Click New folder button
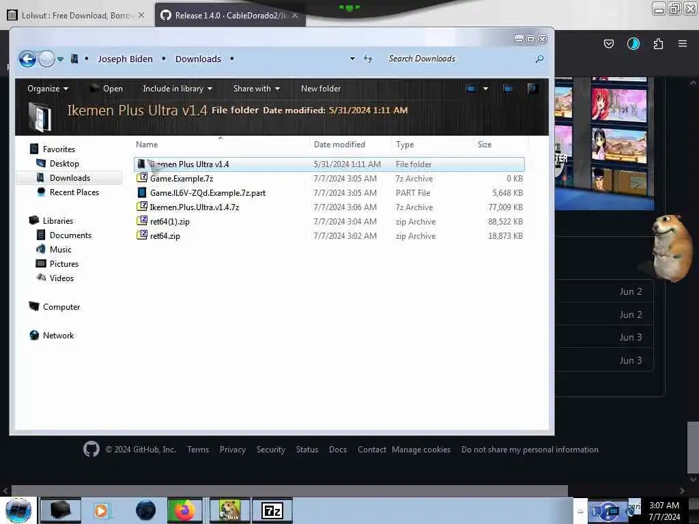699x524 pixels. 321,89
